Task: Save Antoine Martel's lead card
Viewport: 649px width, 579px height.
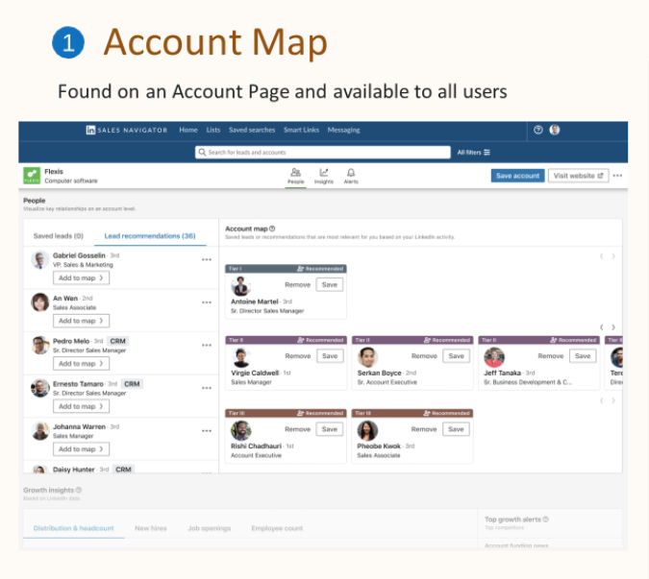Action: click(329, 285)
